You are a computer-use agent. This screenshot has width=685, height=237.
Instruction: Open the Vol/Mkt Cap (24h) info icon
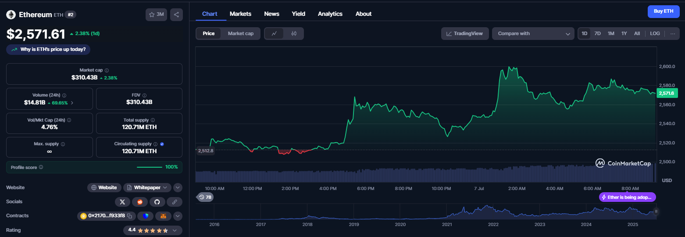point(69,120)
